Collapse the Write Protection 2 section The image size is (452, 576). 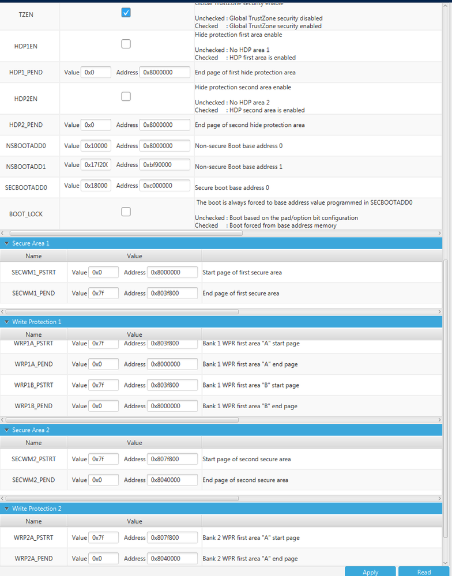coord(6,509)
